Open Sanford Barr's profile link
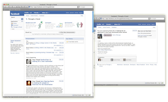 pos(45,60)
